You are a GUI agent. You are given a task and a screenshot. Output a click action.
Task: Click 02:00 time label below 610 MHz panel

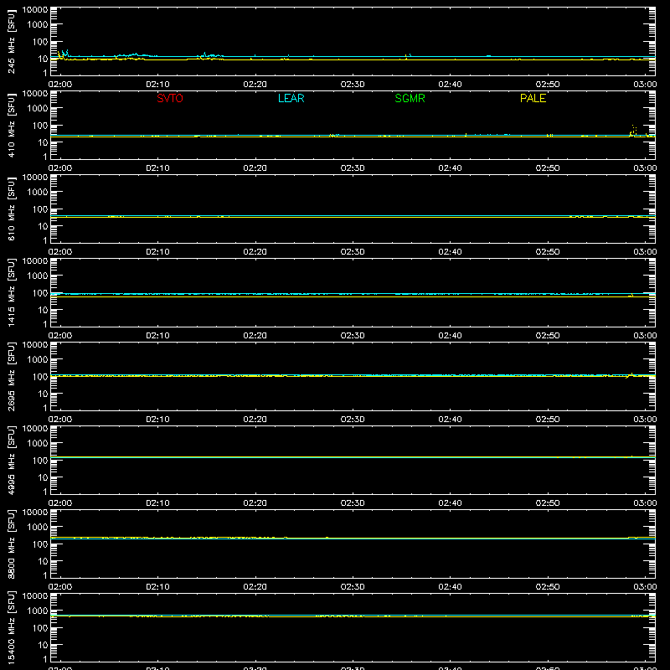click(x=60, y=252)
